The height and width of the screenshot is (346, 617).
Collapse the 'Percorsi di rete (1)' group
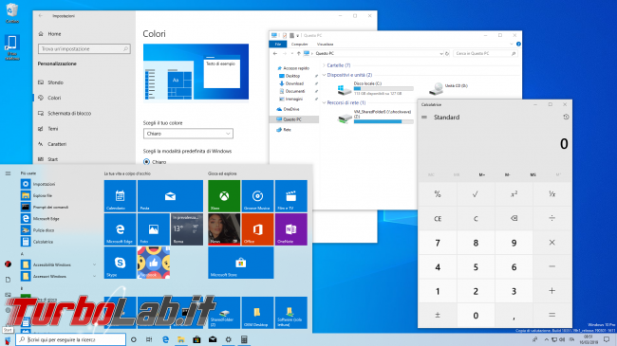325,102
